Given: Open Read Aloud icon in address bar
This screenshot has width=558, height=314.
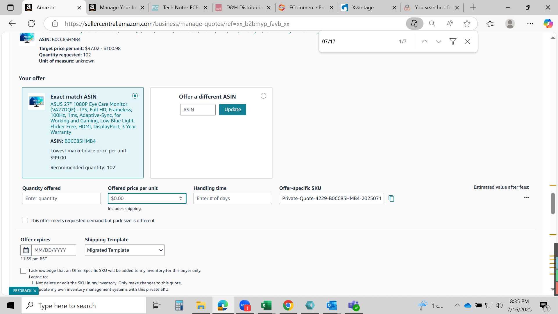Looking at the screenshot, I should point(450,24).
